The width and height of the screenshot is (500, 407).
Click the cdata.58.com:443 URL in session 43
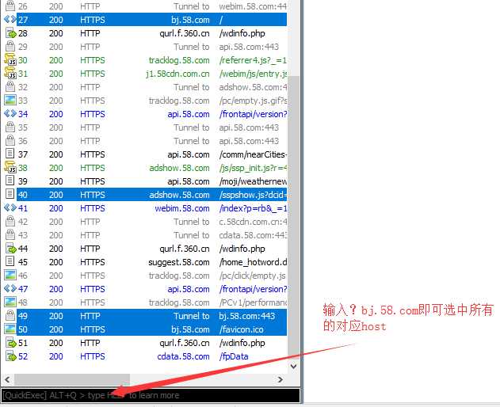point(253,235)
